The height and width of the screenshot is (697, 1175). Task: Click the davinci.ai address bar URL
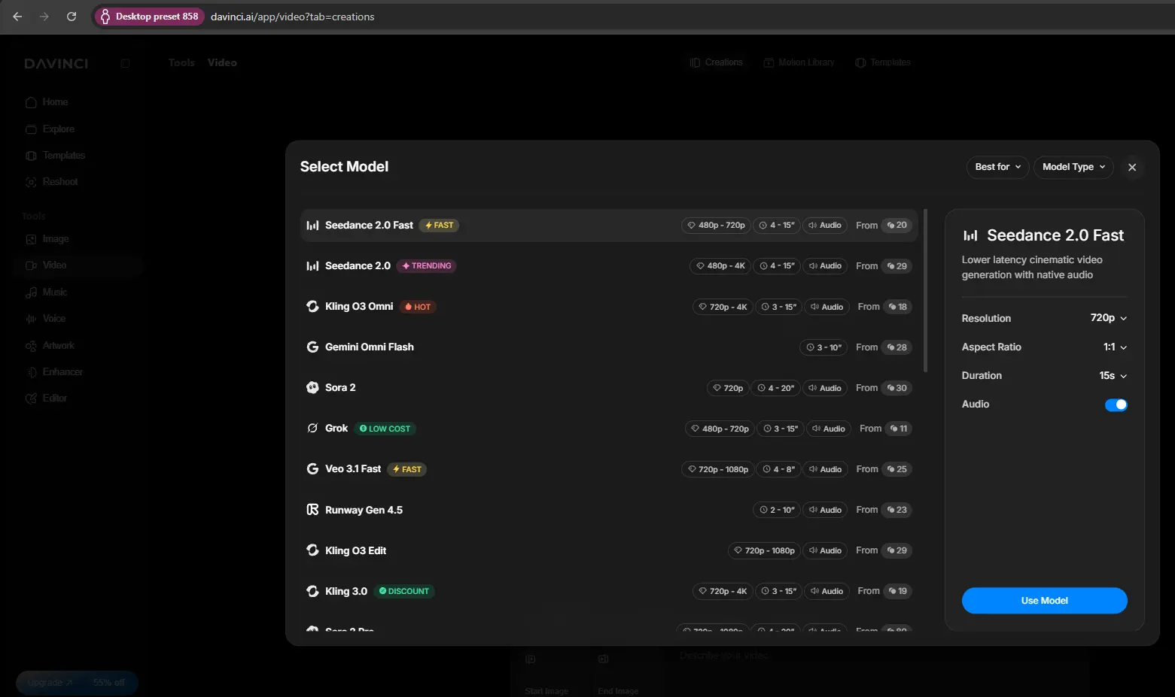pos(292,17)
